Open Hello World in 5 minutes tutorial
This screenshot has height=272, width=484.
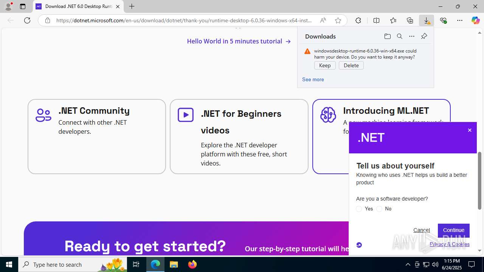pyautogui.click(x=239, y=41)
